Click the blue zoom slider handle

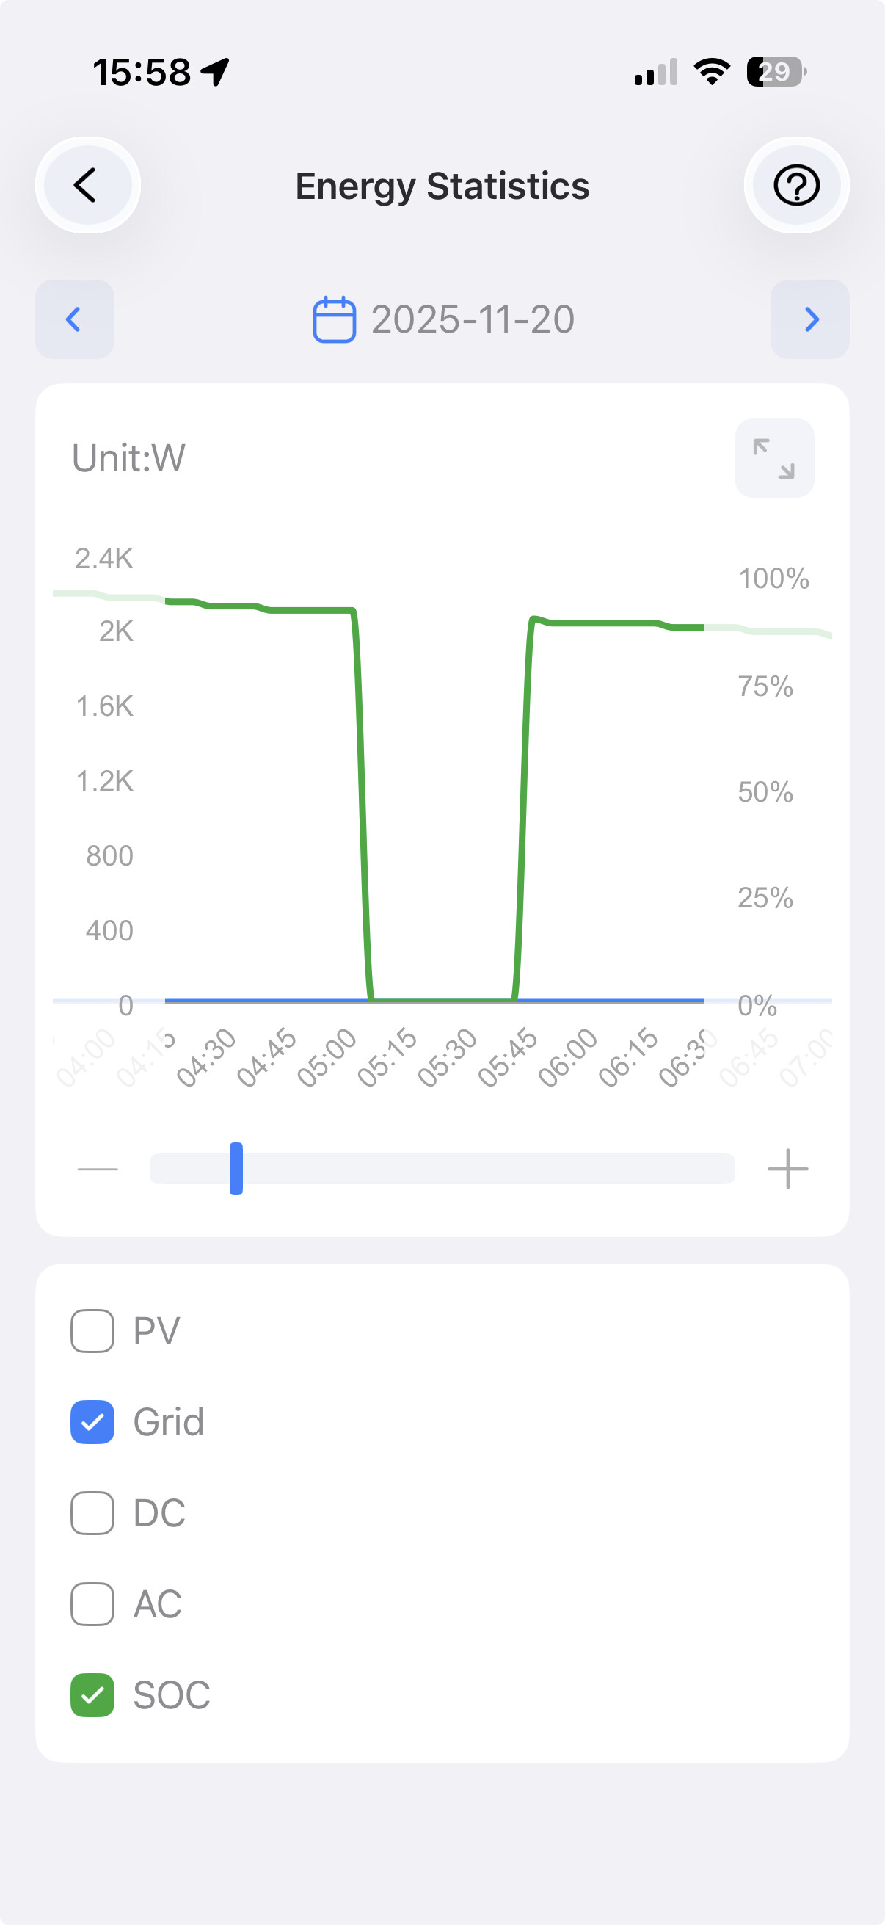(x=236, y=1169)
